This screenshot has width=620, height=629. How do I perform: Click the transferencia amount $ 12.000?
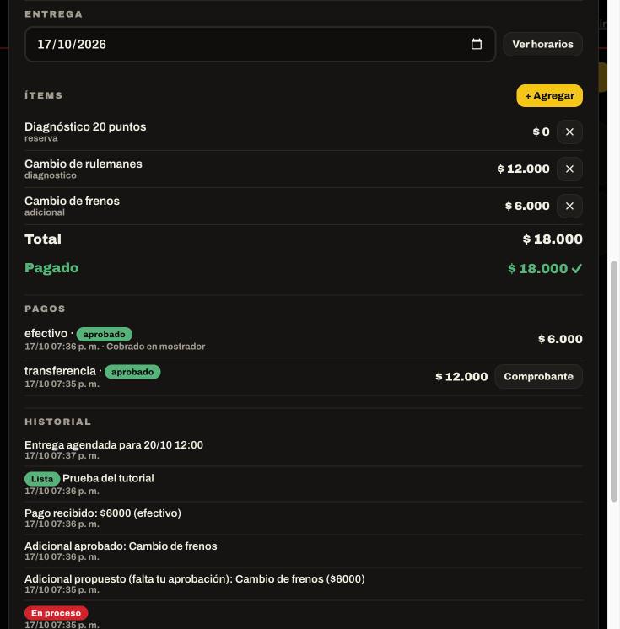point(461,377)
